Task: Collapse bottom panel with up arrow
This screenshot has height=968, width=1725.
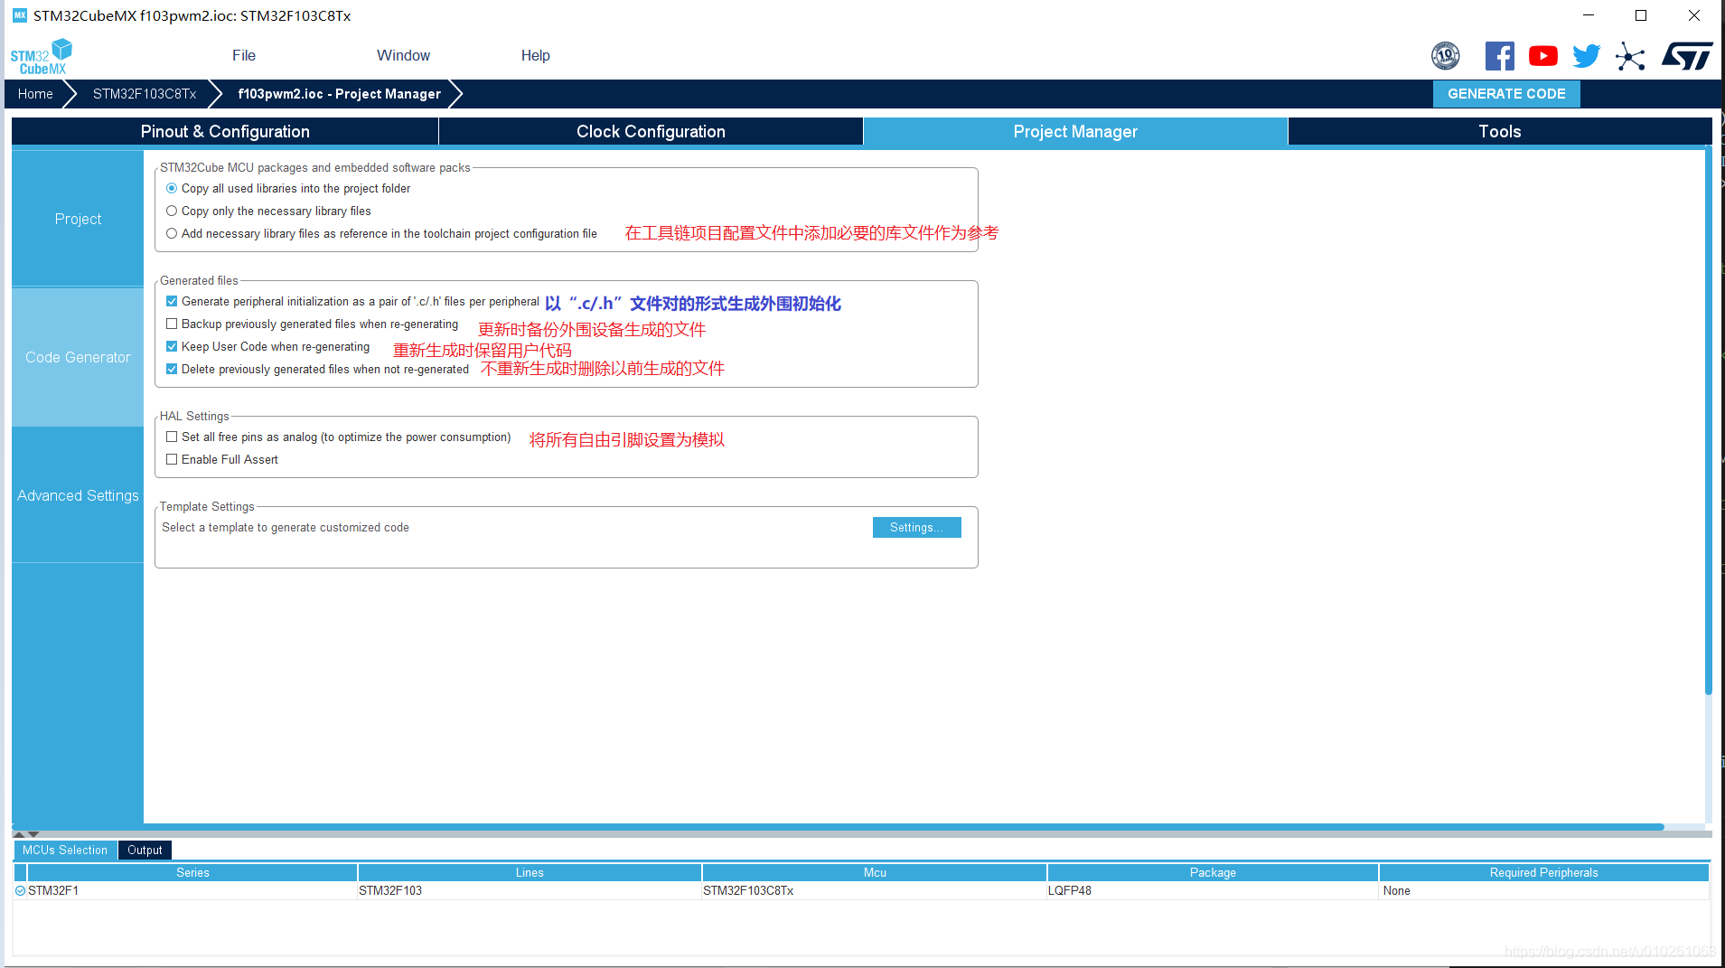Action: [19, 834]
